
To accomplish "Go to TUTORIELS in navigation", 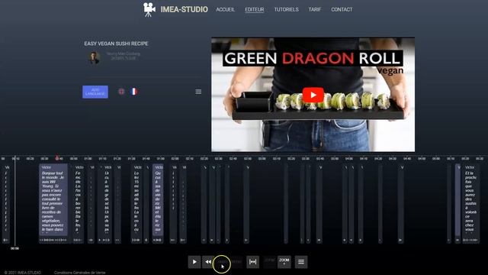I will [x=286, y=10].
